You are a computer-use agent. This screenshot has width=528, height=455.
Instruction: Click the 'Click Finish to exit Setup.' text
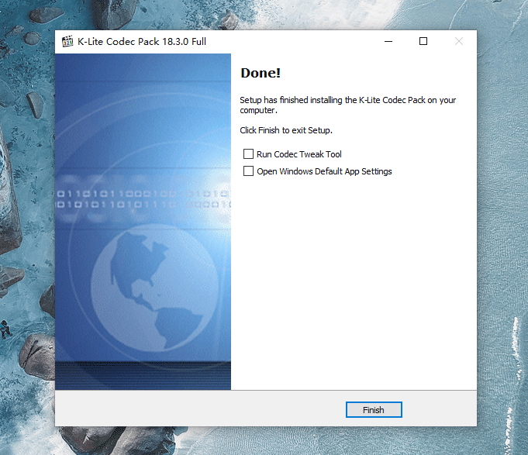286,130
